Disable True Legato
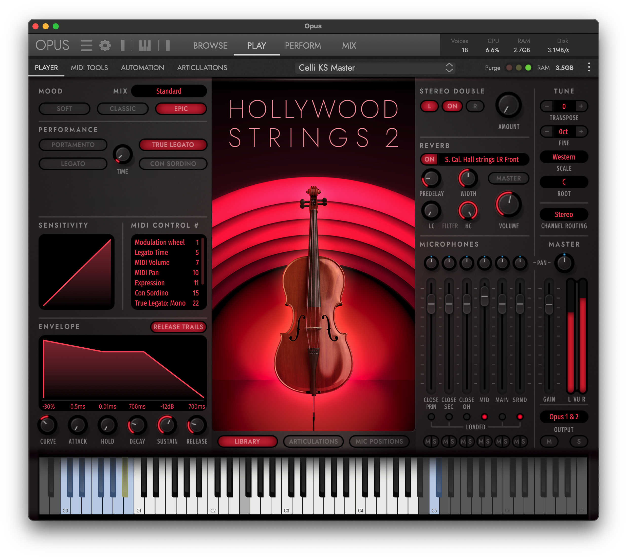 coord(173,145)
